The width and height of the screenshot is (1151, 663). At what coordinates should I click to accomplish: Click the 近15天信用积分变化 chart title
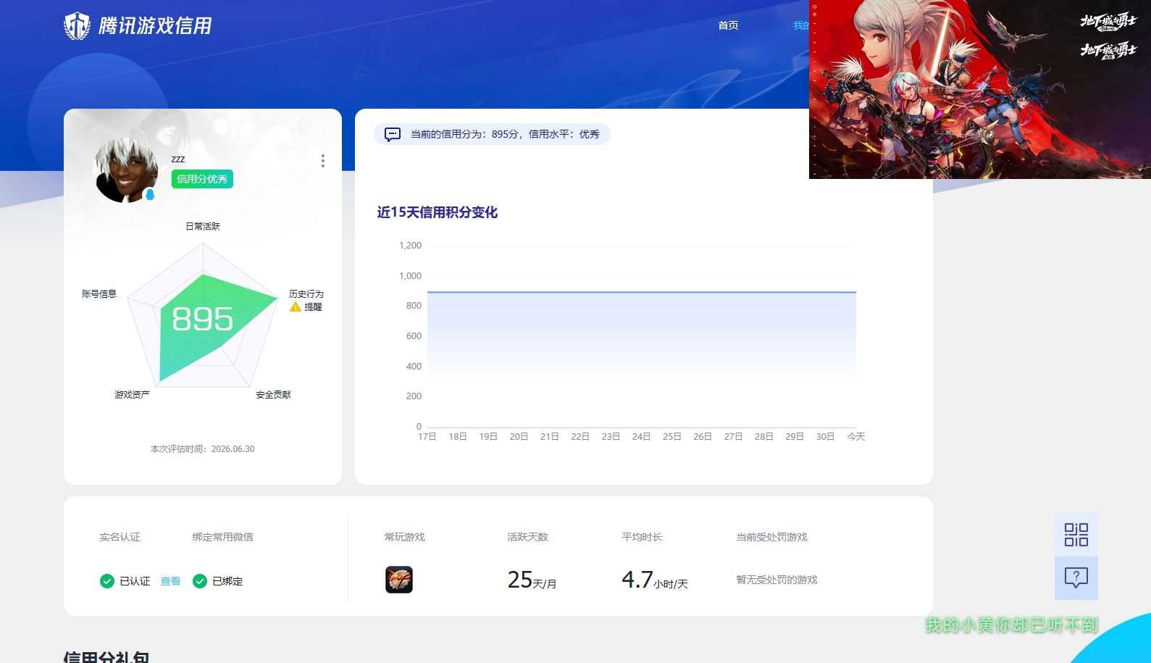click(x=438, y=212)
